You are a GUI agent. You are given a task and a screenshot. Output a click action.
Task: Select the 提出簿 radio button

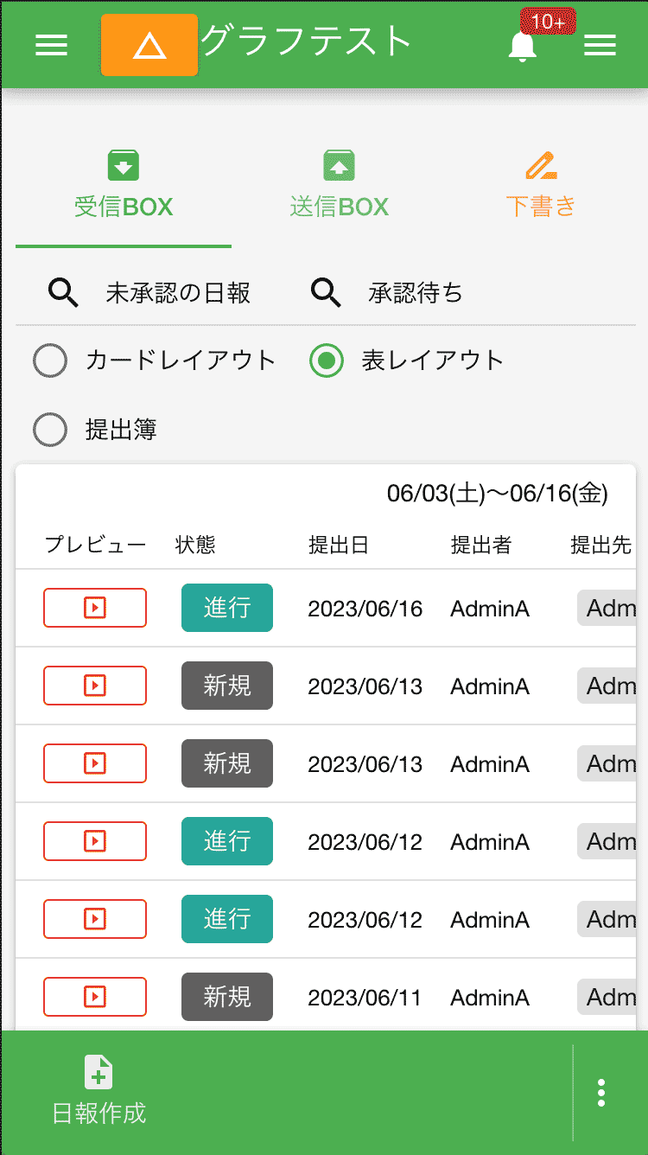coord(50,430)
